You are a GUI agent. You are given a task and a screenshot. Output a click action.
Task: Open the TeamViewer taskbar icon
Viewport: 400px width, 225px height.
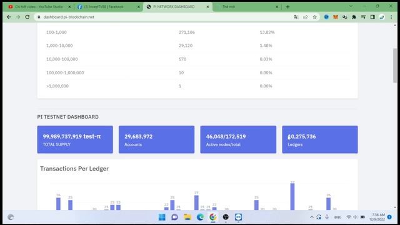239,217
